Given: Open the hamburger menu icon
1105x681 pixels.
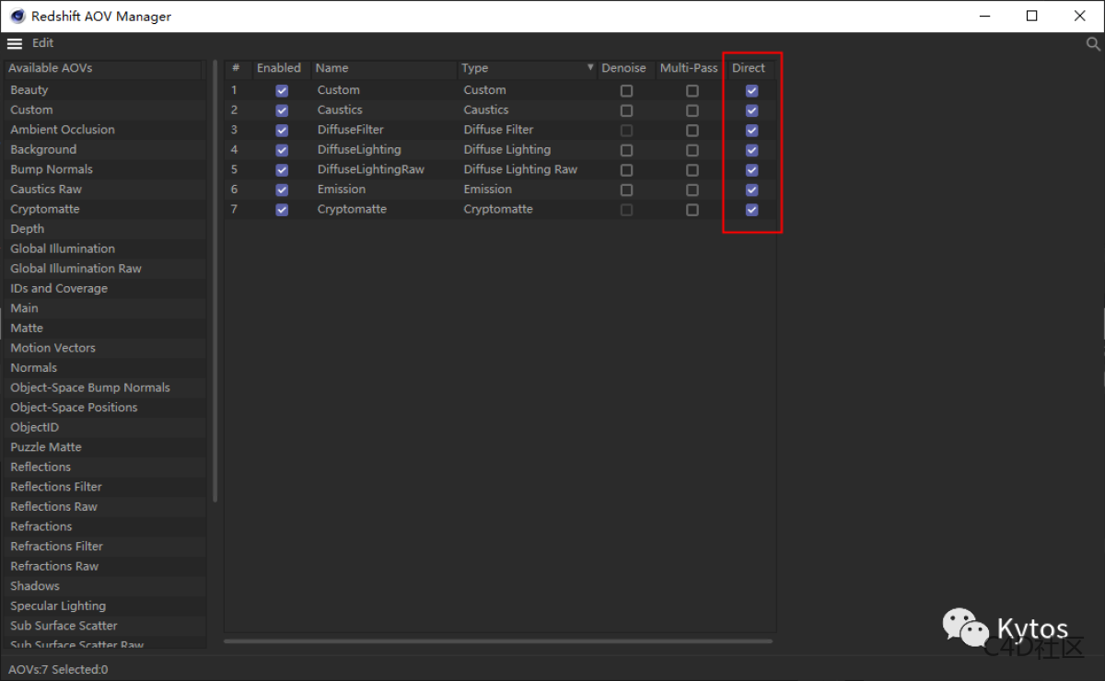Looking at the screenshot, I should click(x=14, y=42).
